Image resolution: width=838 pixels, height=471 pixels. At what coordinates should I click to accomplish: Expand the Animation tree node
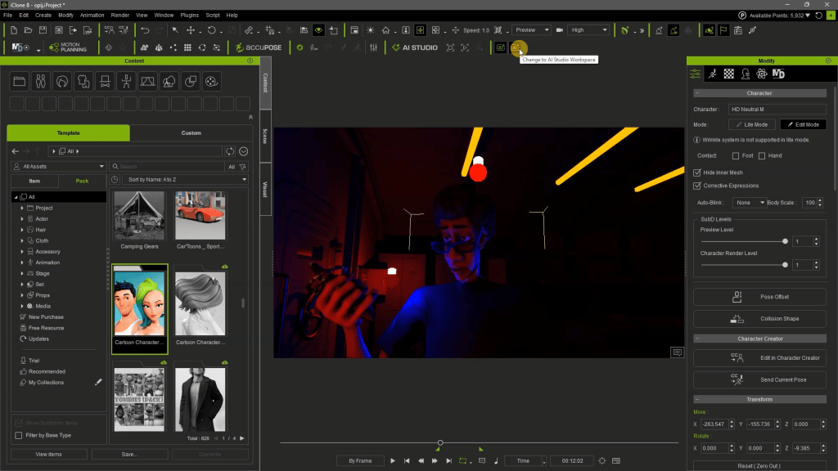(22, 262)
